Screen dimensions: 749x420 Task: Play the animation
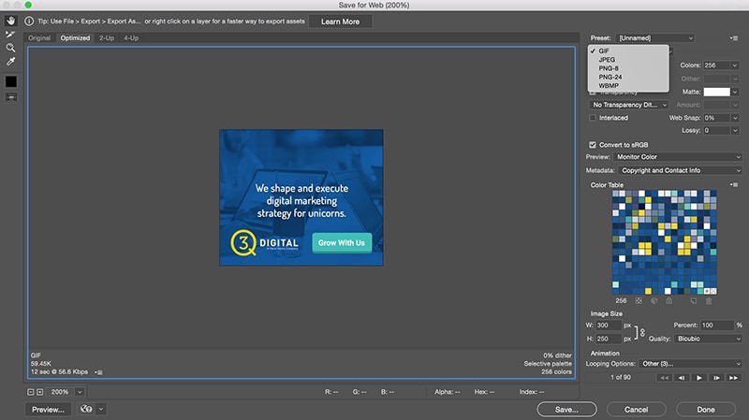(x=698, y=378)
